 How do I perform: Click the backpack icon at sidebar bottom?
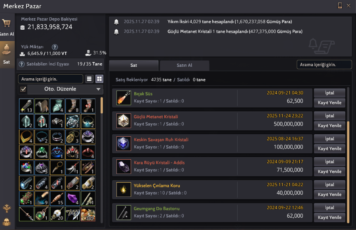click(7, 222)
